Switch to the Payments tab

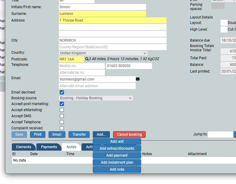click(49, 147)
